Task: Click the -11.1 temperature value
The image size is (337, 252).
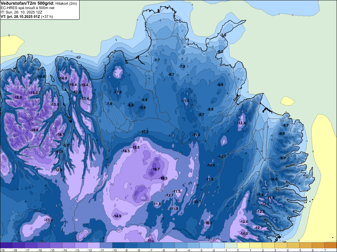Action: point(185,101)
